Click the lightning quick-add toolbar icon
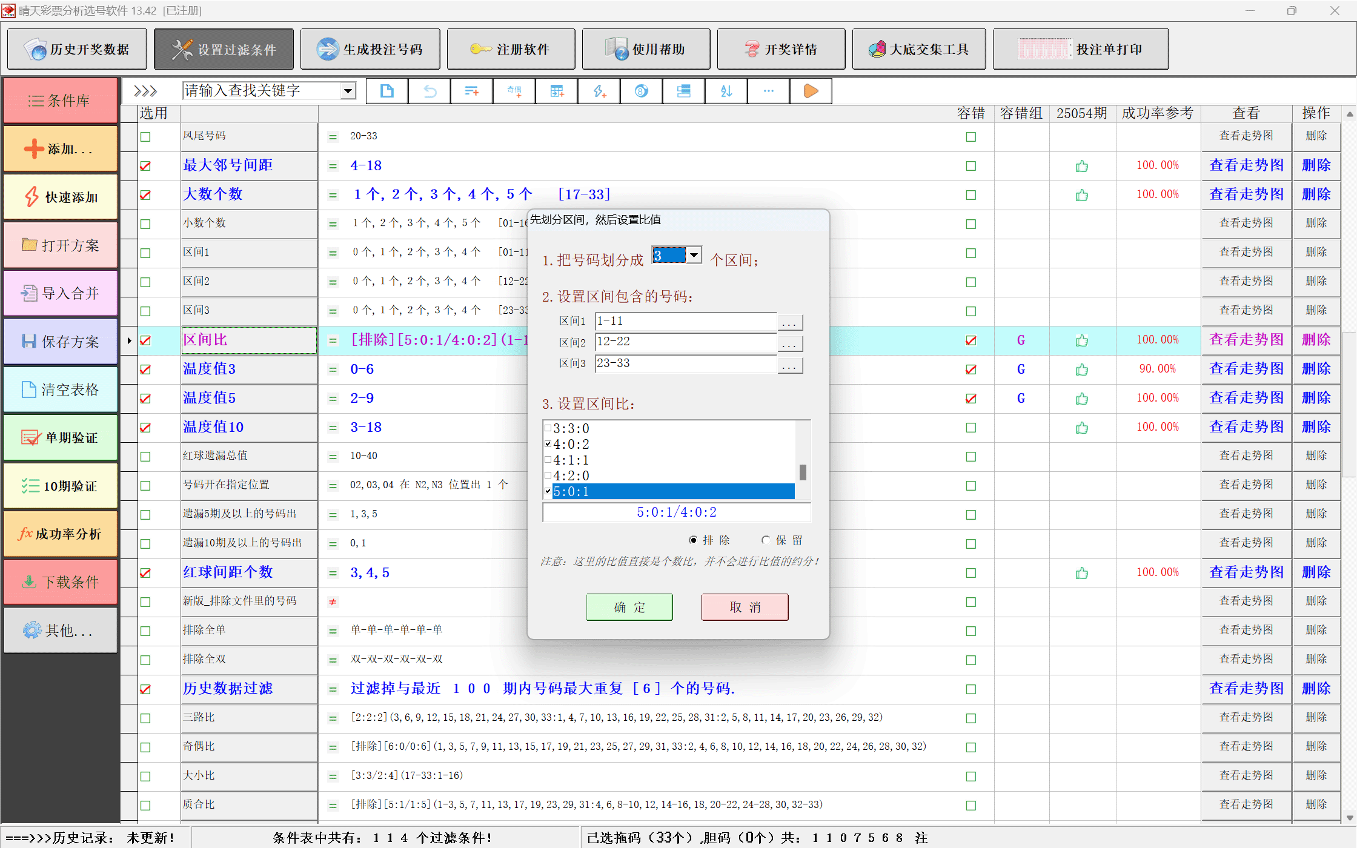This screenshot has height=848, width=1357. click(599, 91)
